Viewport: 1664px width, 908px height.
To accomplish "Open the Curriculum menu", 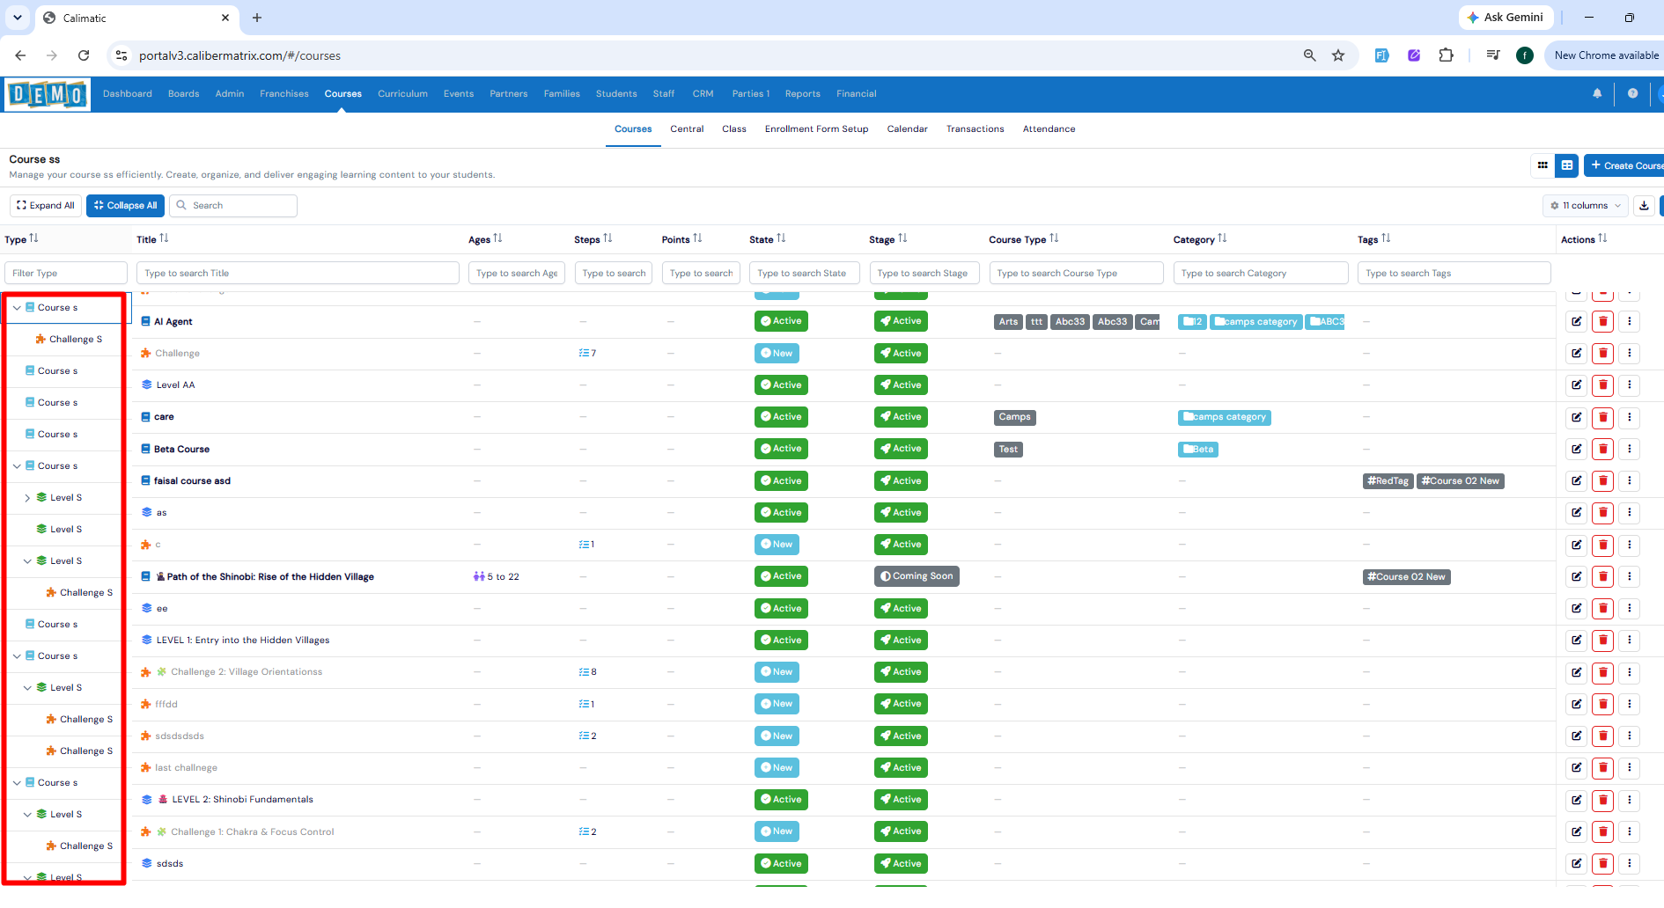I will [402, 94].
